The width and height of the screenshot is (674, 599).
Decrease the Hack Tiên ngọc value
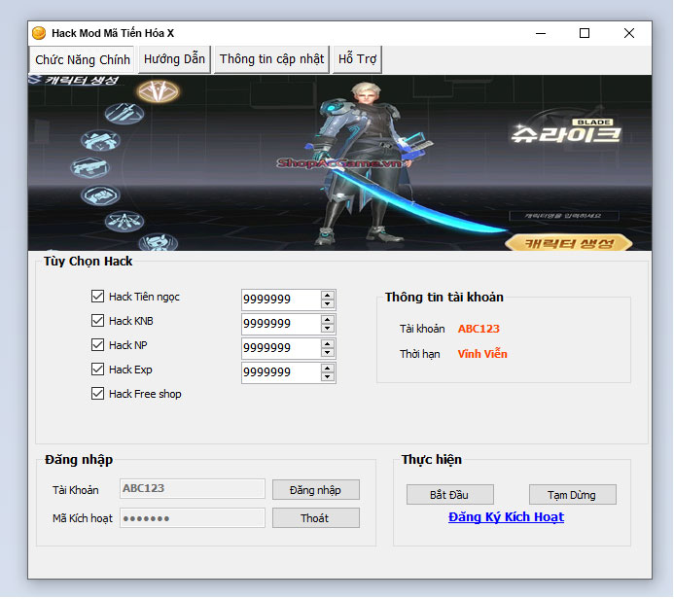pos(328,303)
